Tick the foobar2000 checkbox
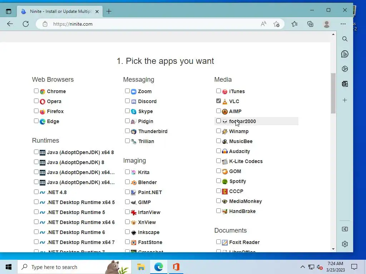This screenshot has width=366, height=274. [218, 121]
